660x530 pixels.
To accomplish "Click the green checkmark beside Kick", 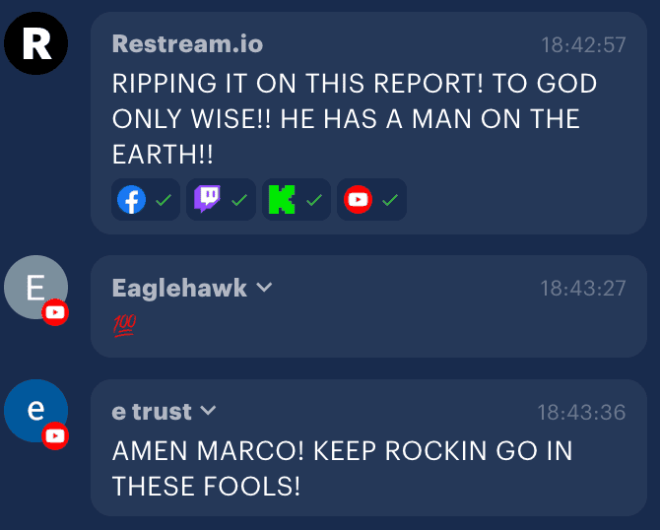I will click(314, 200).
